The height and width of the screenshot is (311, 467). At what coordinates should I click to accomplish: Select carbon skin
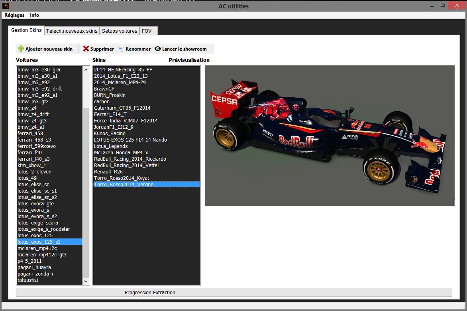click(147, 102)
